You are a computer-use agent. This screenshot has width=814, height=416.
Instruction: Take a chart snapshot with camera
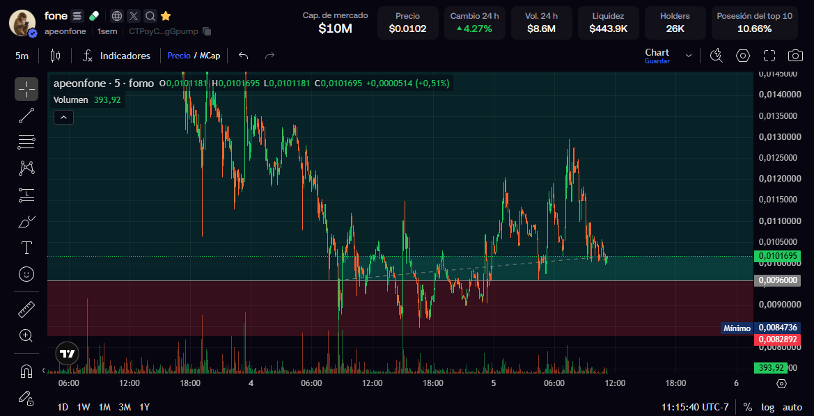coord(795,56)
